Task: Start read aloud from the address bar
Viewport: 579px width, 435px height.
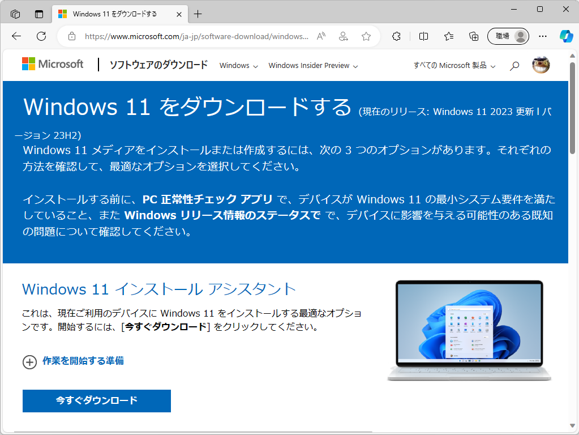Action: tap(320, 35)
